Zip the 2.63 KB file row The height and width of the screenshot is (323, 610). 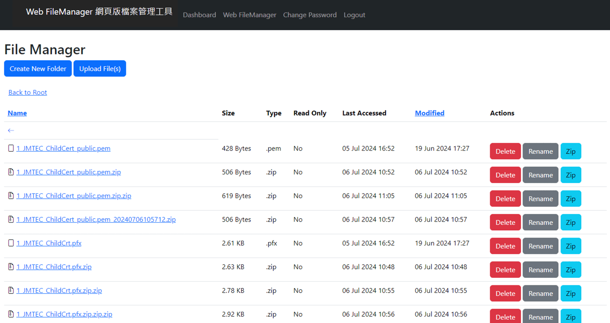(571, 270)
